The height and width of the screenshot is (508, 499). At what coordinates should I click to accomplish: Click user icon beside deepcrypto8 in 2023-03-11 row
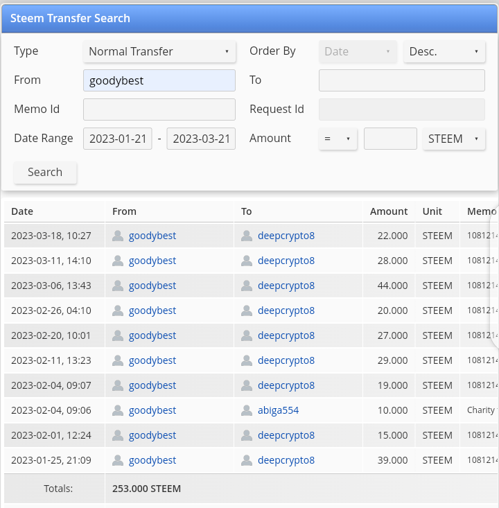pos(247,261)
